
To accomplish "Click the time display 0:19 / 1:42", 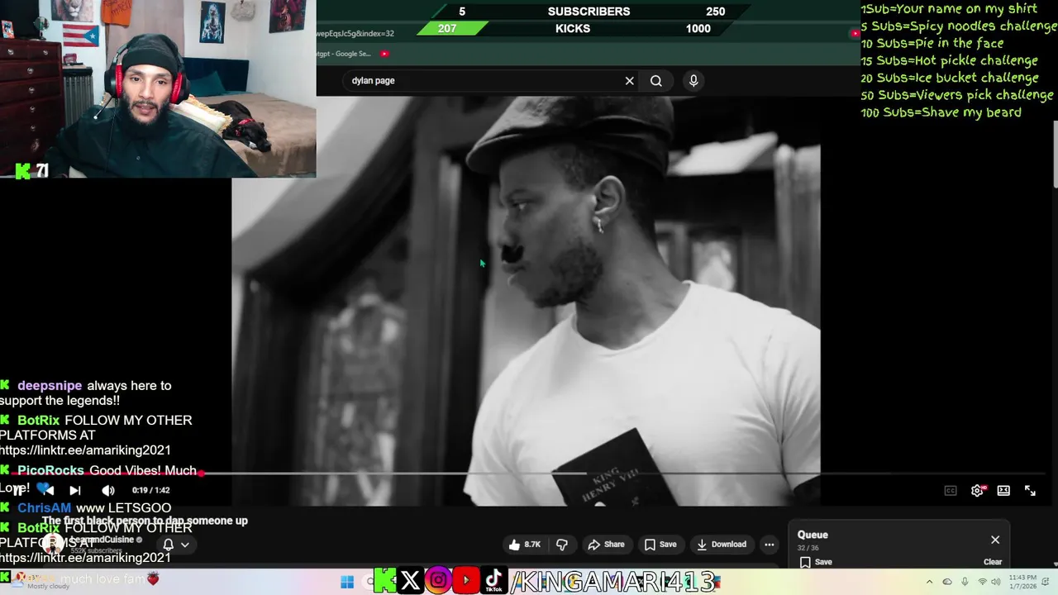I will click(x=150, y=491).
